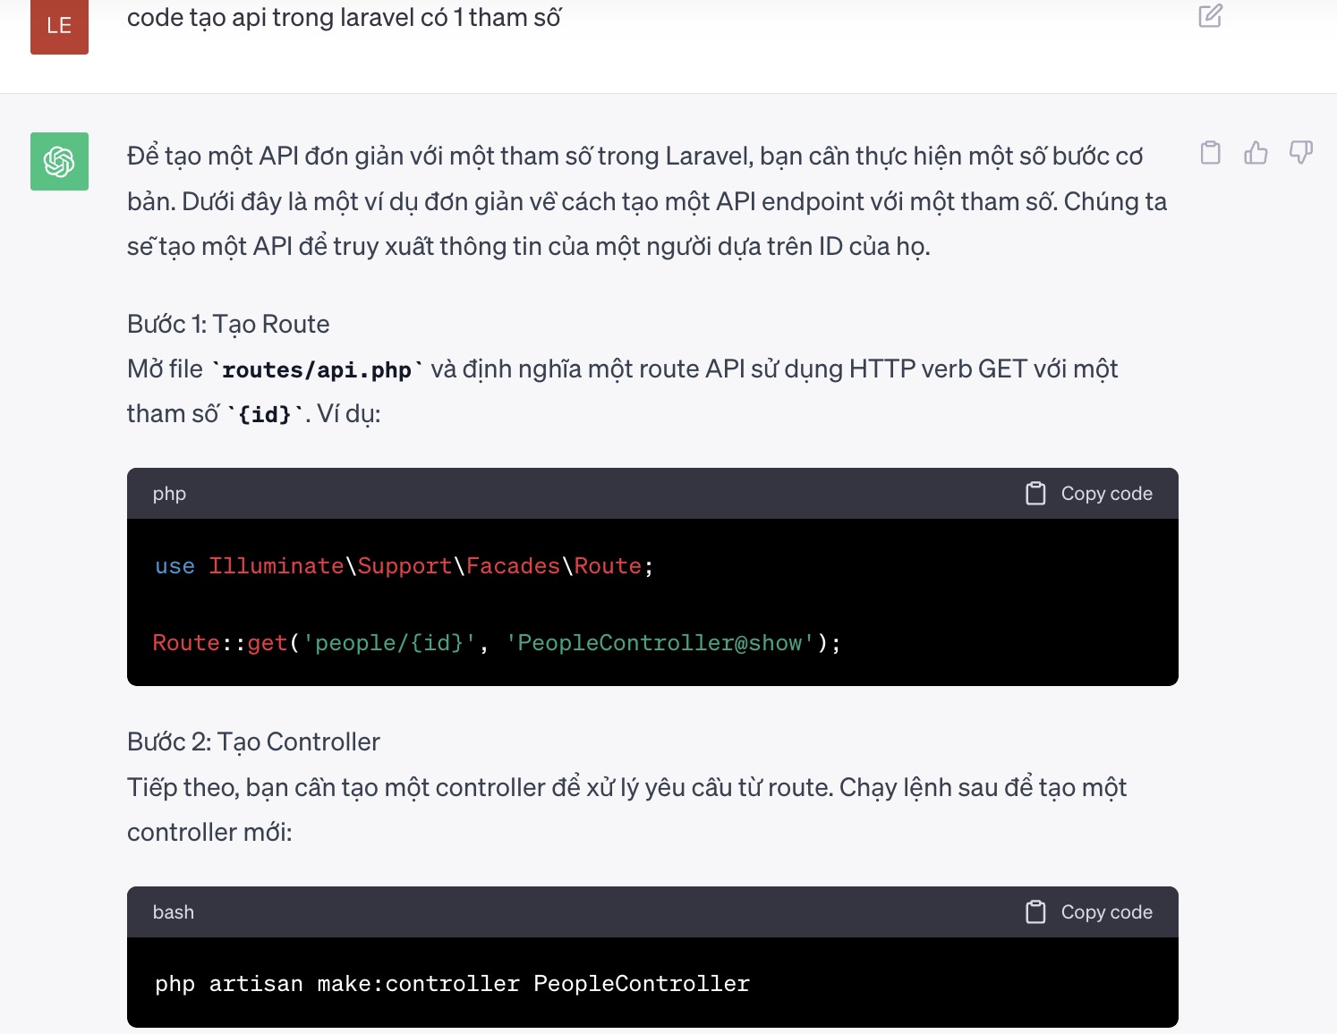Click the red LE user avatar

coord(59,26)
